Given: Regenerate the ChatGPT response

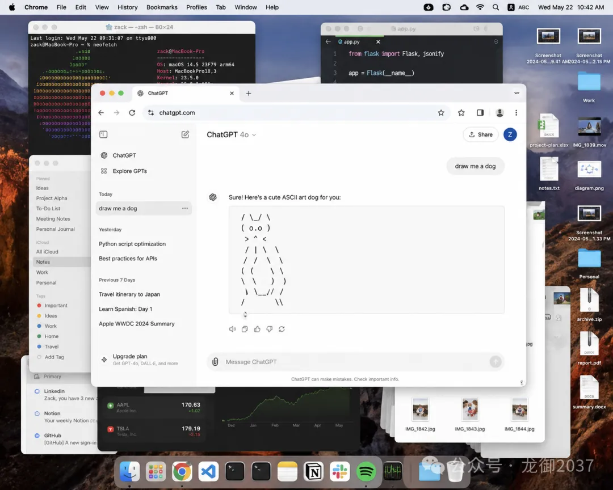Looking at the screenshot, I should coord(282,329).
